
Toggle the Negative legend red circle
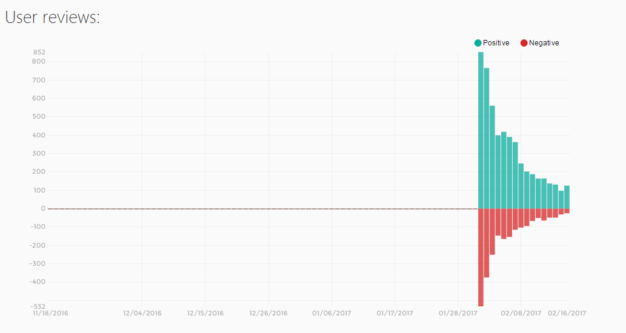tap(524, 43)
